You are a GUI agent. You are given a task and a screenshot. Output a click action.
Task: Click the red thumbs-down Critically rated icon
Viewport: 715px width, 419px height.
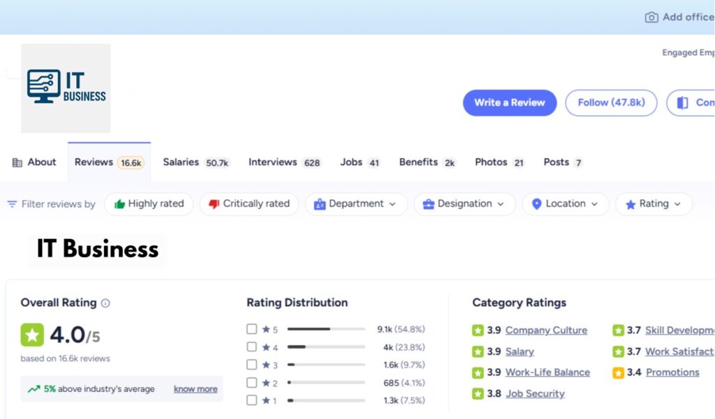[214, 204]
